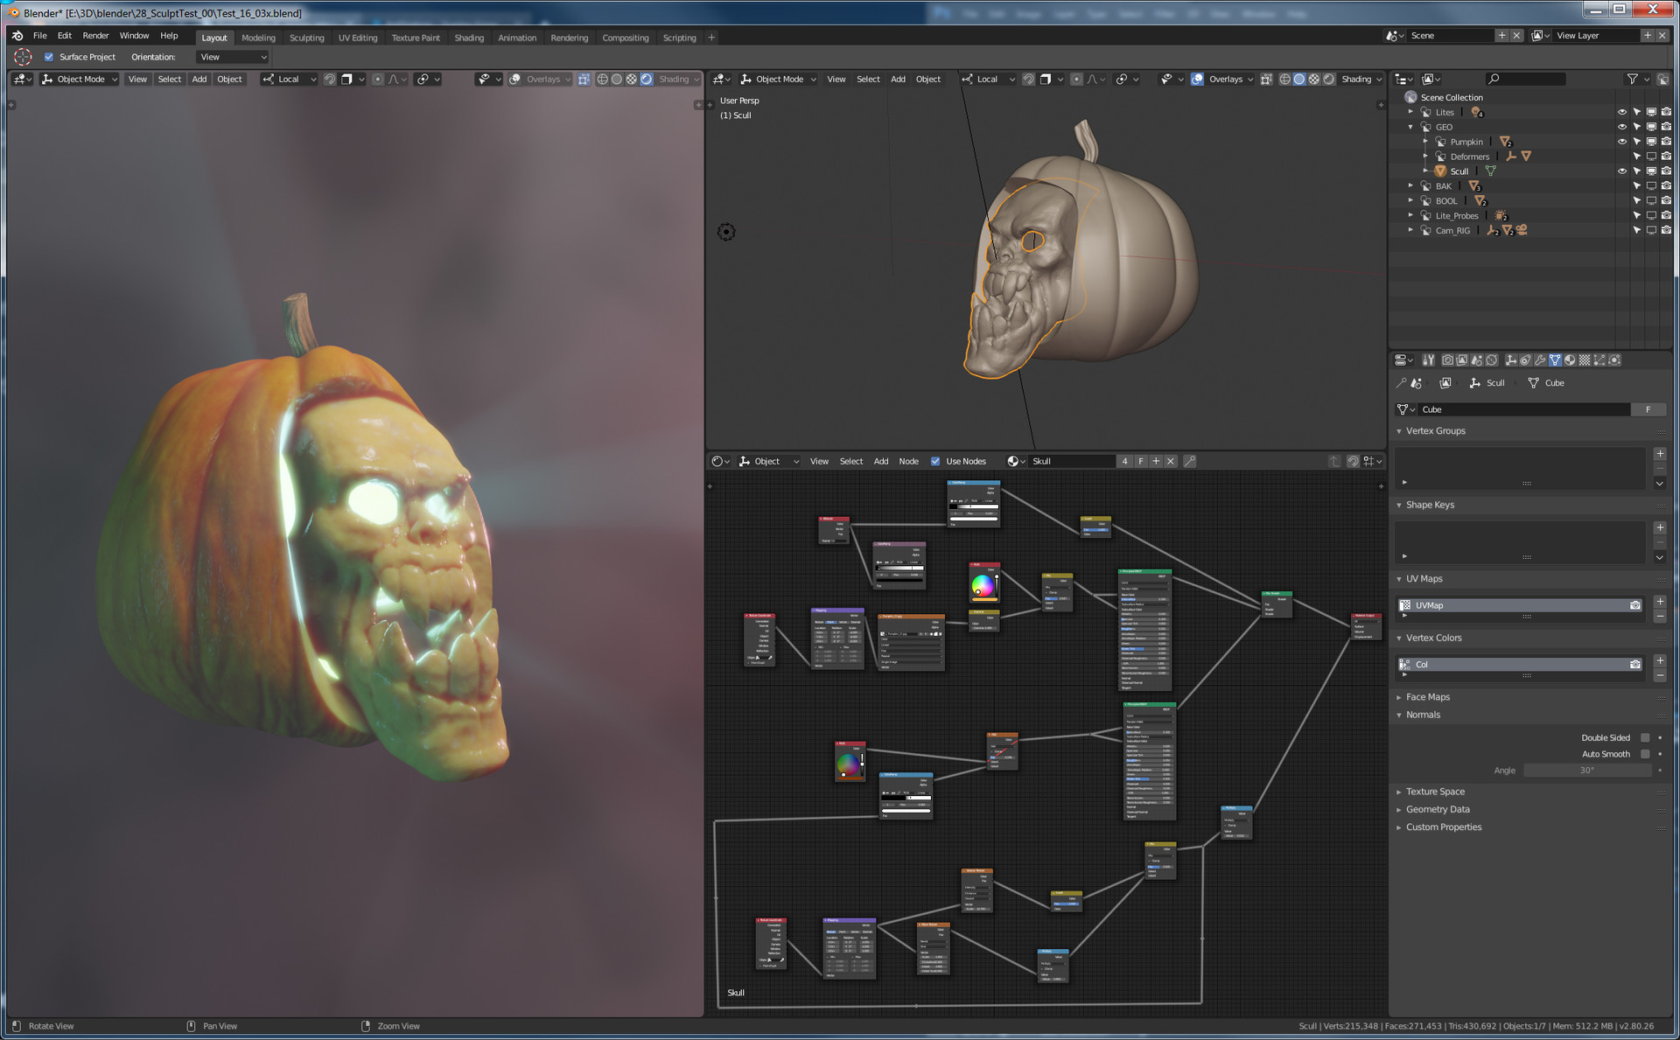Open the Object Data mesh tab

click(1555, 359)
